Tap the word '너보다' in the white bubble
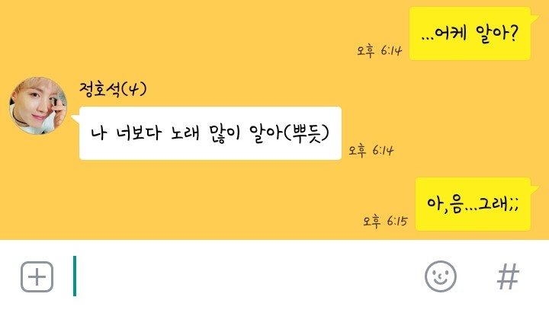The width and height of the screenshot is (549, 313). tap(139, 133)
